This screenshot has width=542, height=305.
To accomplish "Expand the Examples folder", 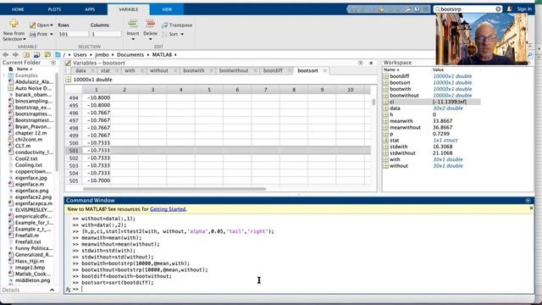I will coord(4,75).
